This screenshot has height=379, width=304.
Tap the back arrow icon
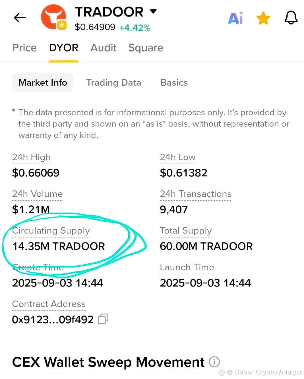point(20,18)
